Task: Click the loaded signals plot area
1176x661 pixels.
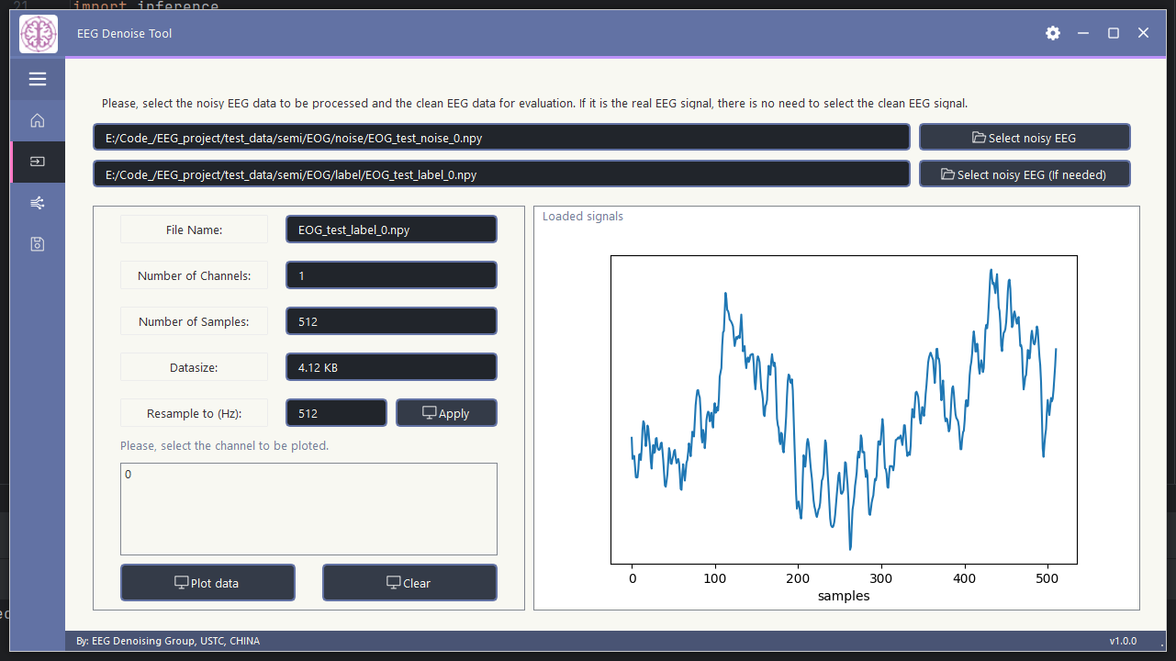Action: click(x=843, y=409)
